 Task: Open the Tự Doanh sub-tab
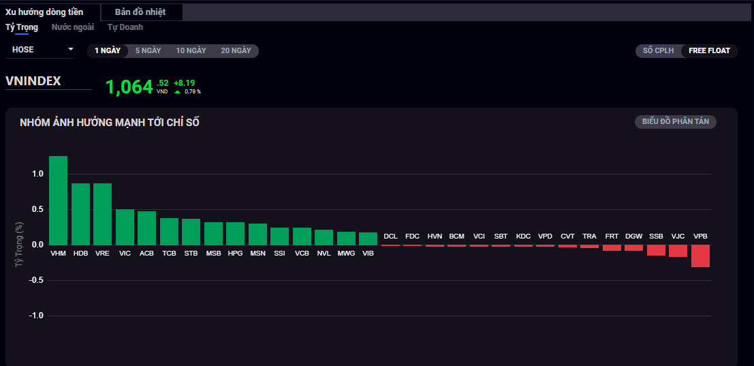tap(125, 27)
